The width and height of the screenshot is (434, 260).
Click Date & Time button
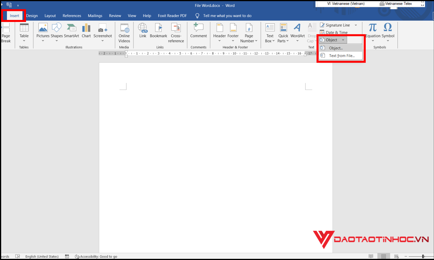pyautogui.click(x=336, y=32)
